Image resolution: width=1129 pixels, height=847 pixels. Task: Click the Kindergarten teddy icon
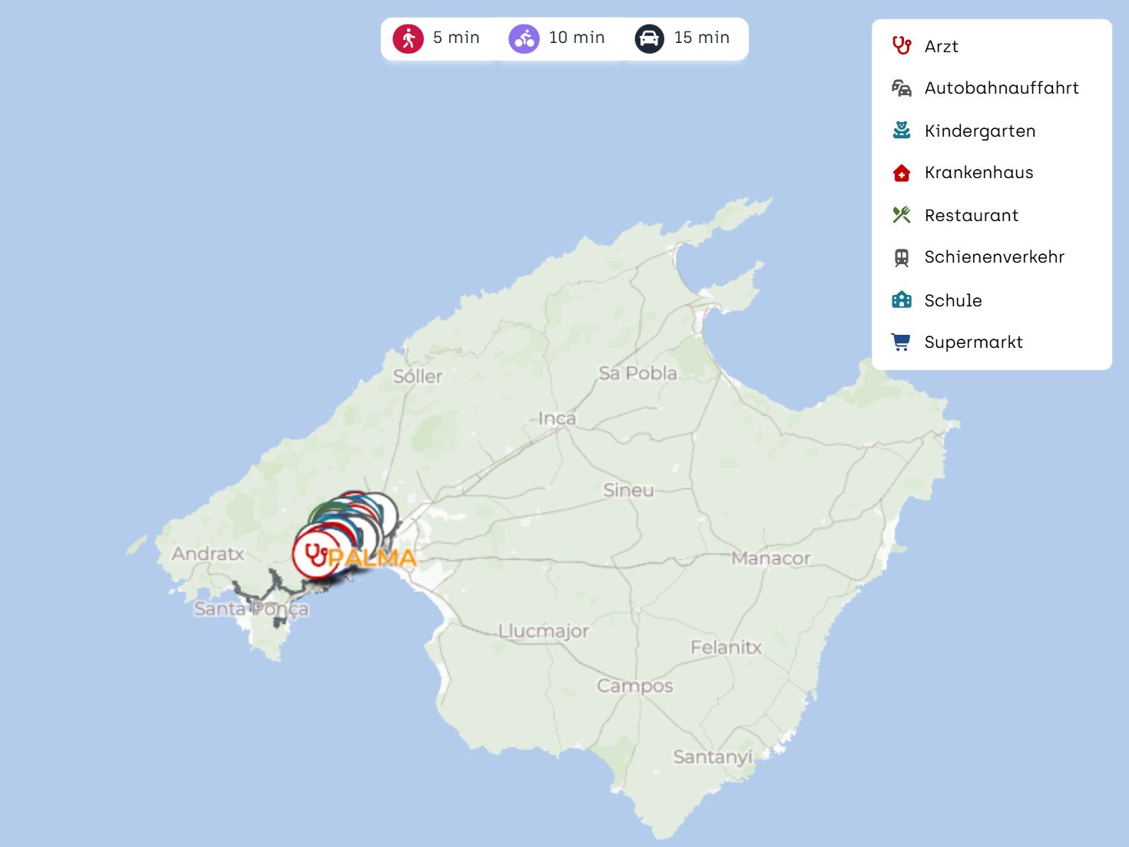[902, 131]
